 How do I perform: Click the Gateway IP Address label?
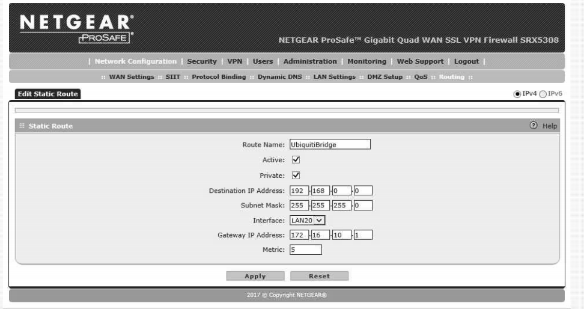click(x=251, y=235)
